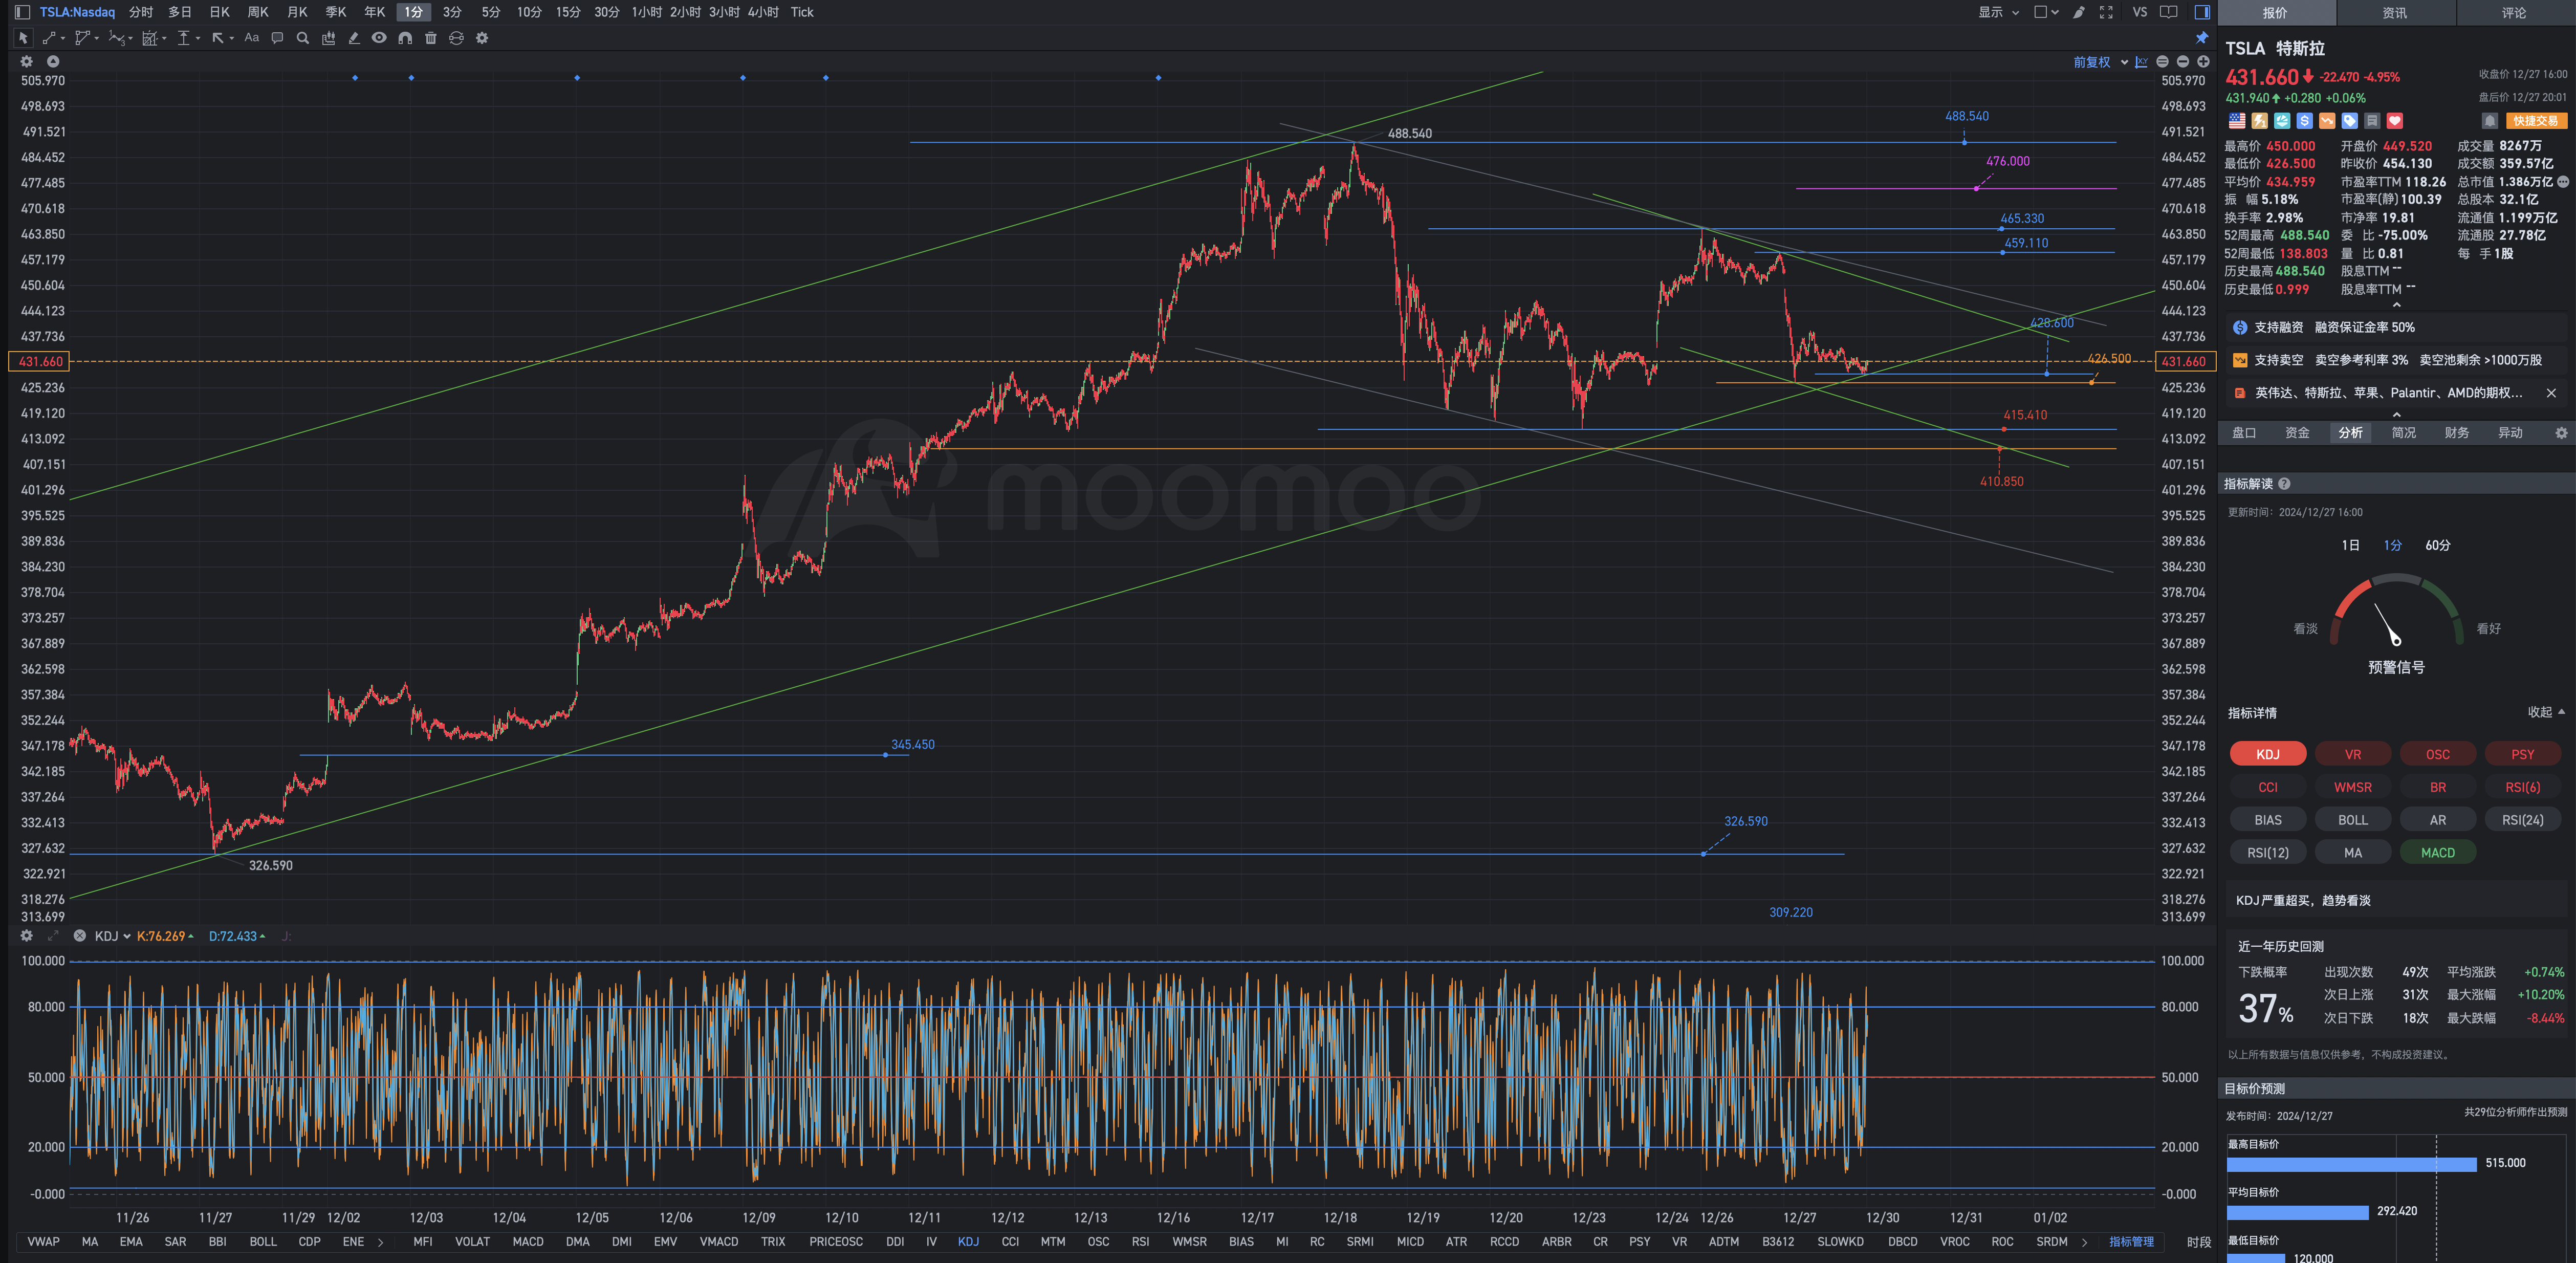This screenshot has height=1263, width=2576.
Task: Choose the MACD indicator pill
Action: pos(2437,852)
